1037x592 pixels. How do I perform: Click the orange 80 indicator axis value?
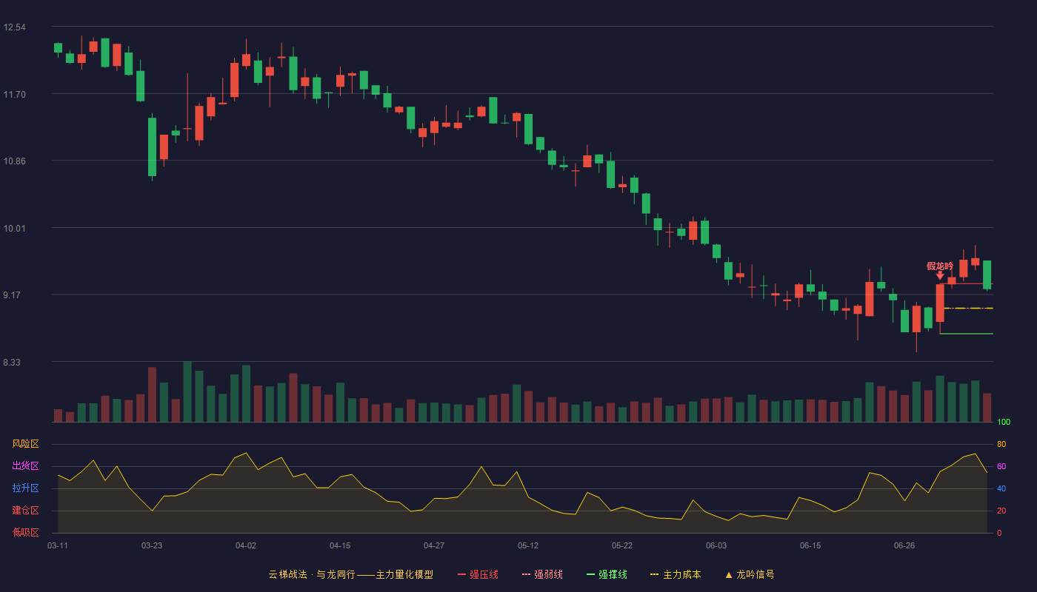[x=1001, y=444]
